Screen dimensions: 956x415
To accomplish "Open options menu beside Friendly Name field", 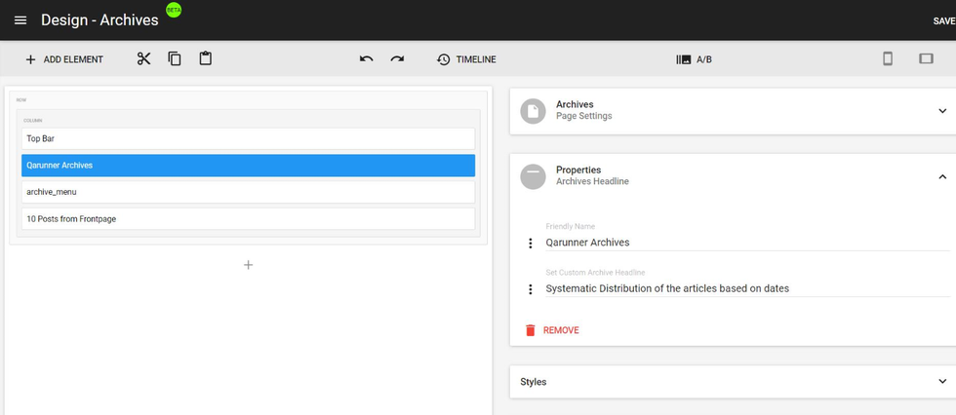I will coord(531,243).
